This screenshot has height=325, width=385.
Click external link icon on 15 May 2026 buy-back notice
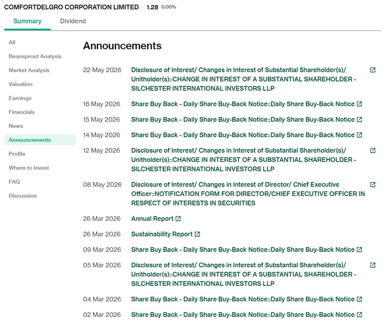[359, 120]
